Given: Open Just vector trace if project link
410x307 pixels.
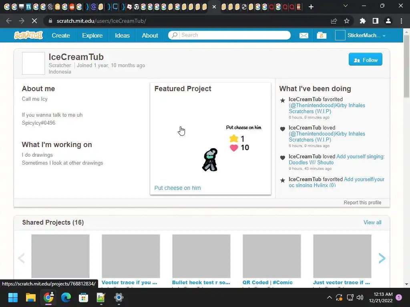Looking at the screenshot, I should [x=342, y=283].
